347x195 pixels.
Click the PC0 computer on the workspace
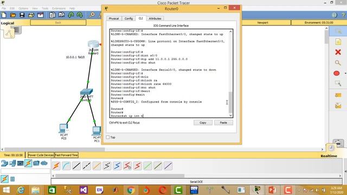(x=64, y=128)
